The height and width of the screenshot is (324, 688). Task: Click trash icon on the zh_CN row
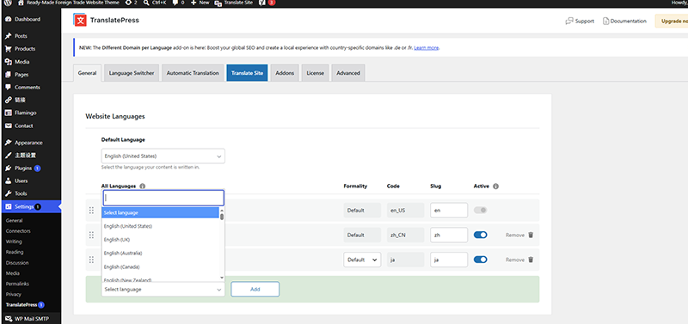click(531, 235)
